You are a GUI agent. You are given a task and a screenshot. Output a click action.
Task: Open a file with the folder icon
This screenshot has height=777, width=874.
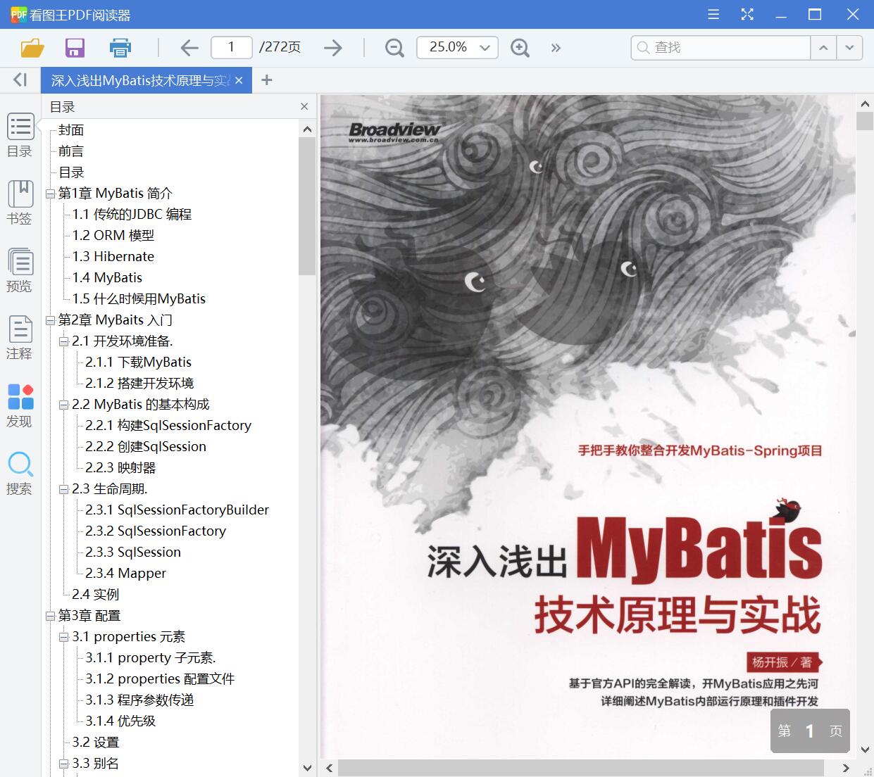tap(32, 48)
